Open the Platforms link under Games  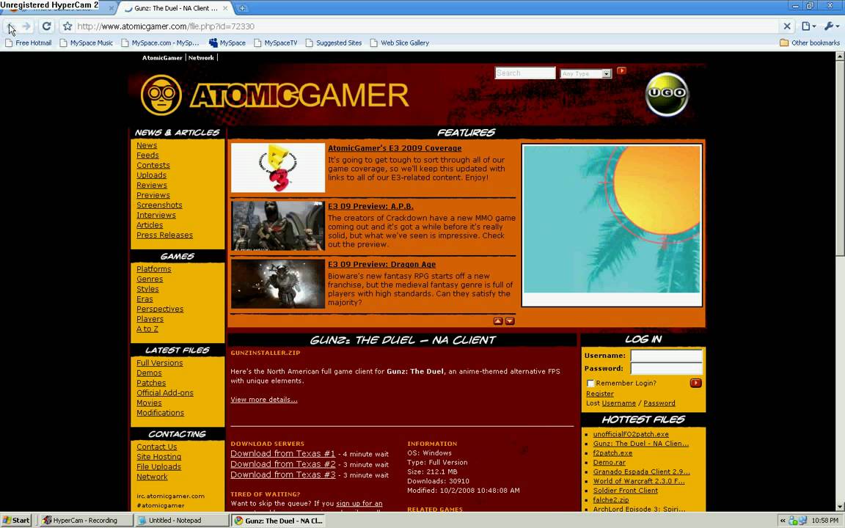click(x=153, y=269)
